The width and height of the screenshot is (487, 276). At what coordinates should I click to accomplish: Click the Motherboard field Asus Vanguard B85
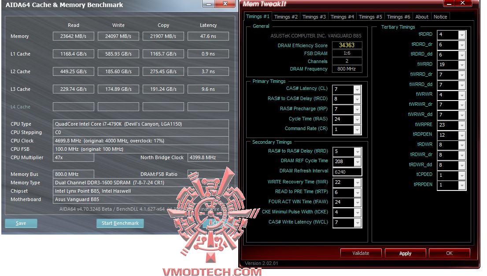pos(141,199)
